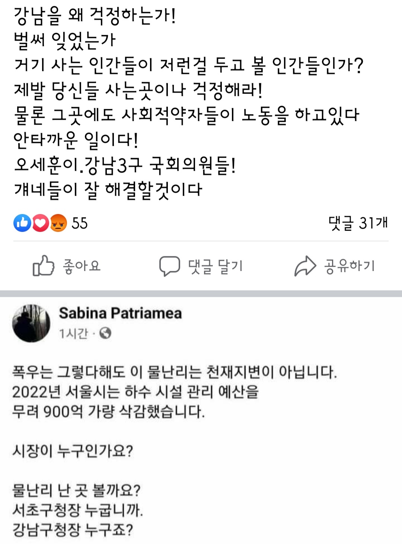The height and width of the screenshot is (544, 402).
Task: Tap the share arrow icon
Action: 305,266
